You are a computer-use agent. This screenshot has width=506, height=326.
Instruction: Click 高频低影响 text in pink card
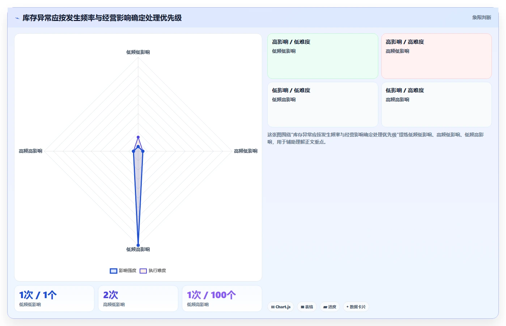(x=397, y=51)
